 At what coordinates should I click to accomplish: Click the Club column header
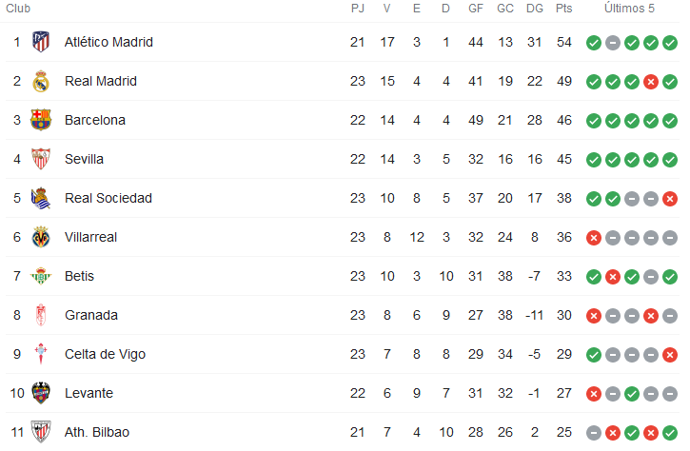coord(18,9)
